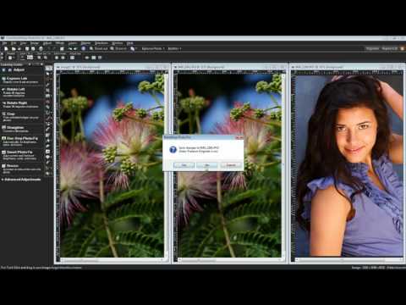The width and height of the screenshot is (406, 305).
Task: Click the Zoom in toolbar button
Action: coord(118,48)
